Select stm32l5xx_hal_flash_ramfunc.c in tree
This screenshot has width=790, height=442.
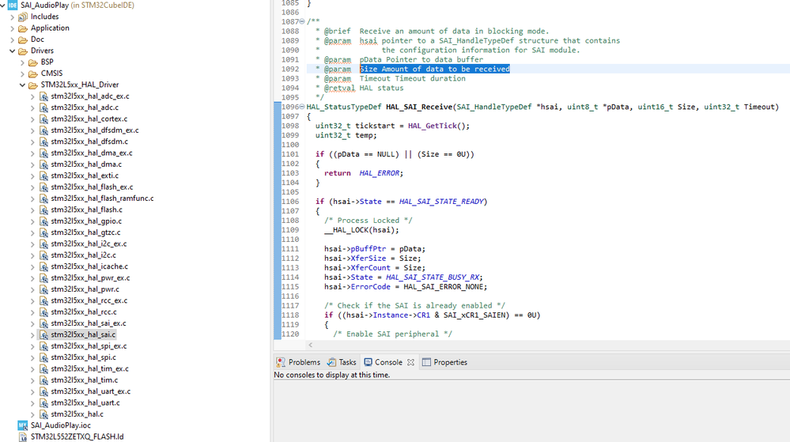pyautogui.click(x=102, y=198)
